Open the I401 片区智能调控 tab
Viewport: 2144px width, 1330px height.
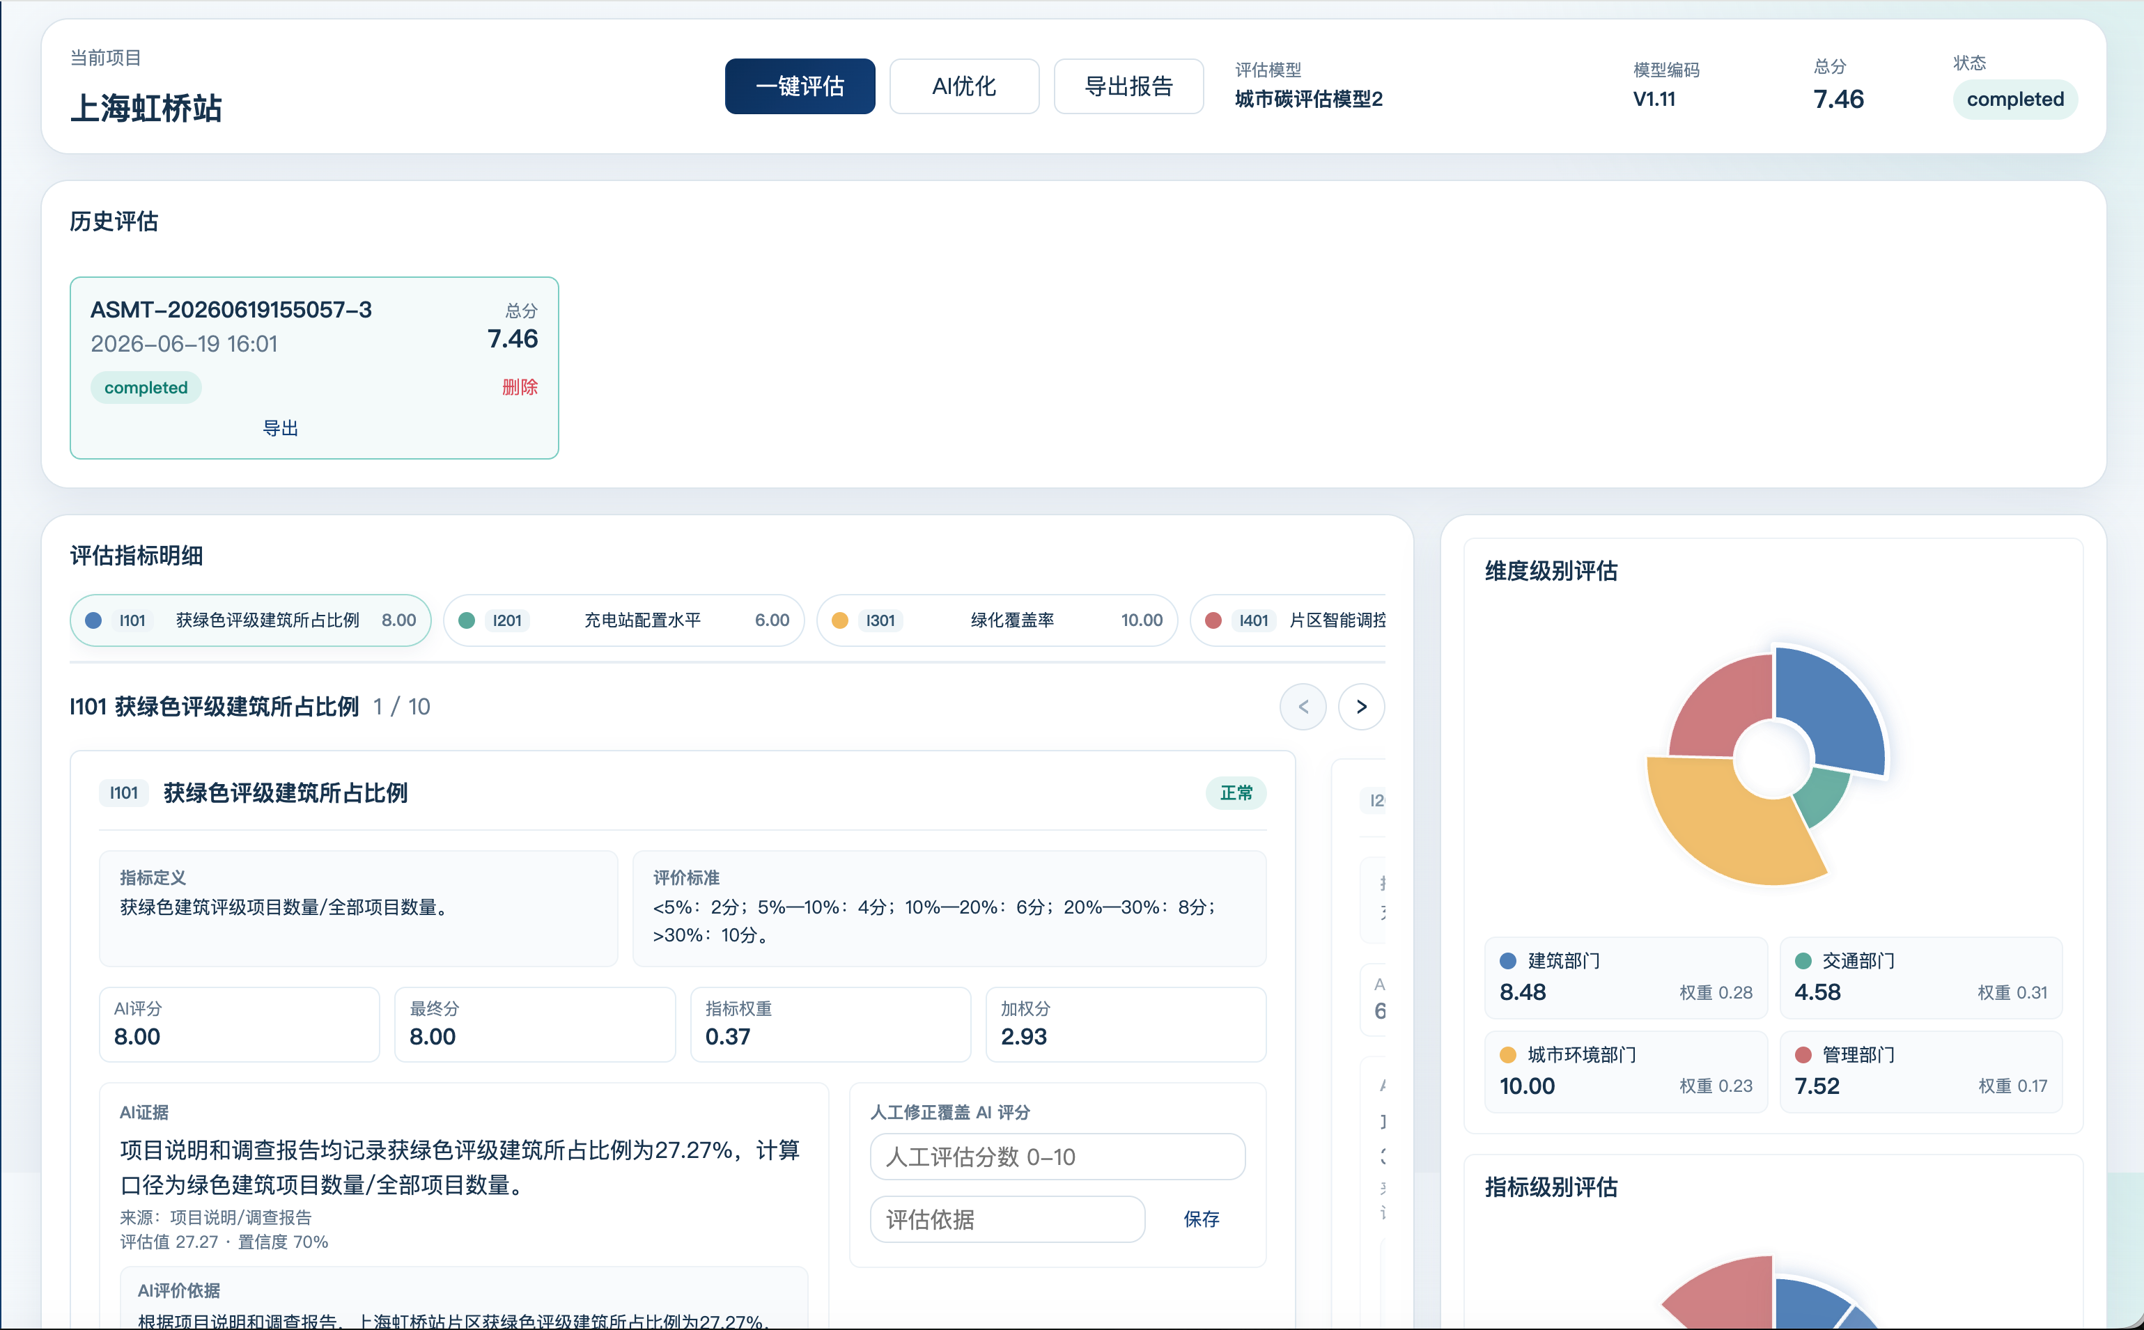pyautogui.click(x=1289, y=620)
